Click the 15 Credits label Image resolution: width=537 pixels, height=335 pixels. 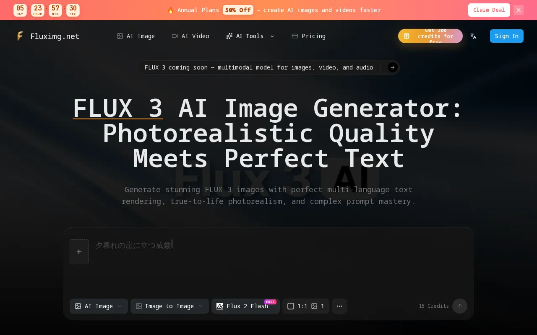tap(434, 306)
